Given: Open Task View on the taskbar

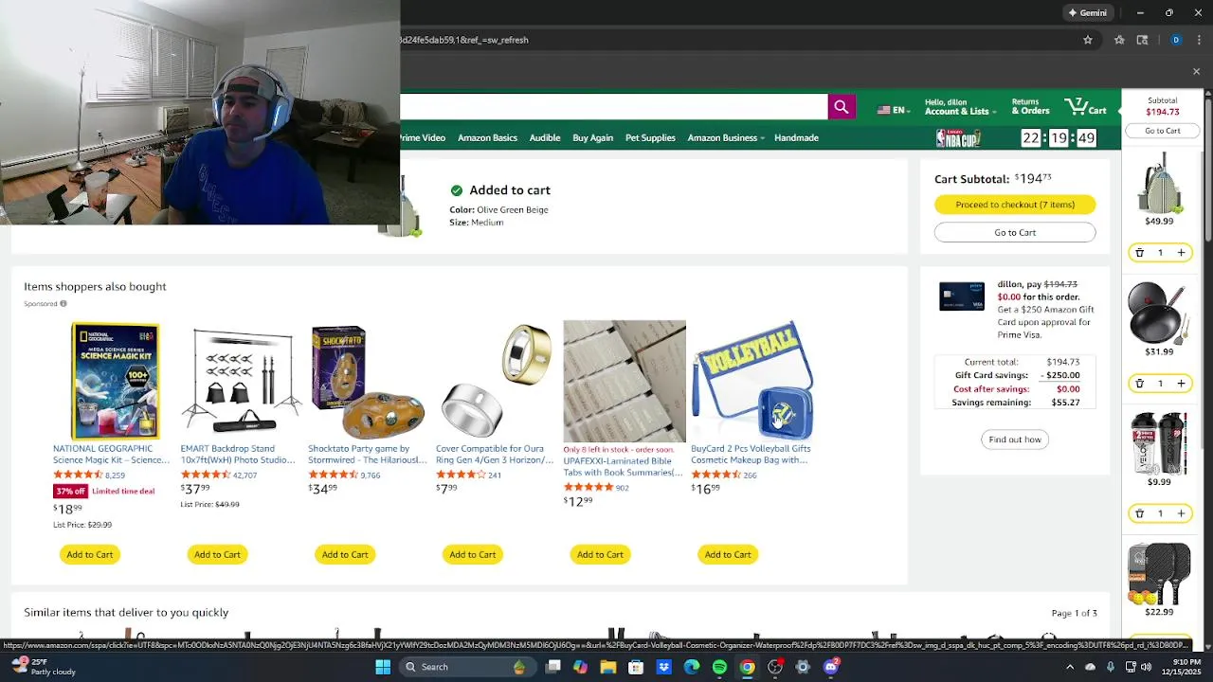Looking at the screenshot, I should [553, 667].
